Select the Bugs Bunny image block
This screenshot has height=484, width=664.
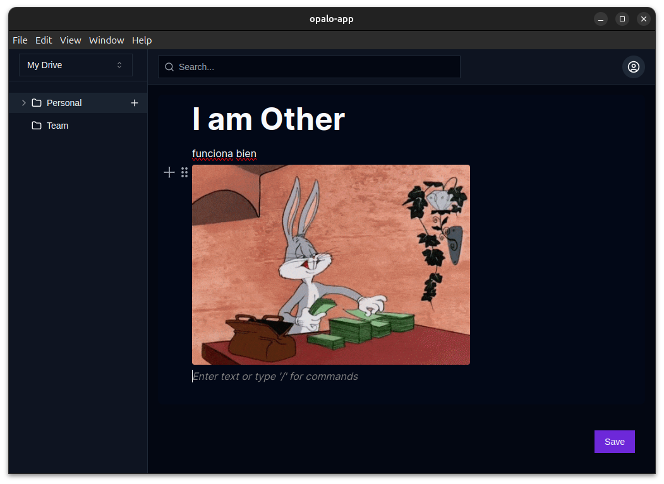(x=331, y=265)
